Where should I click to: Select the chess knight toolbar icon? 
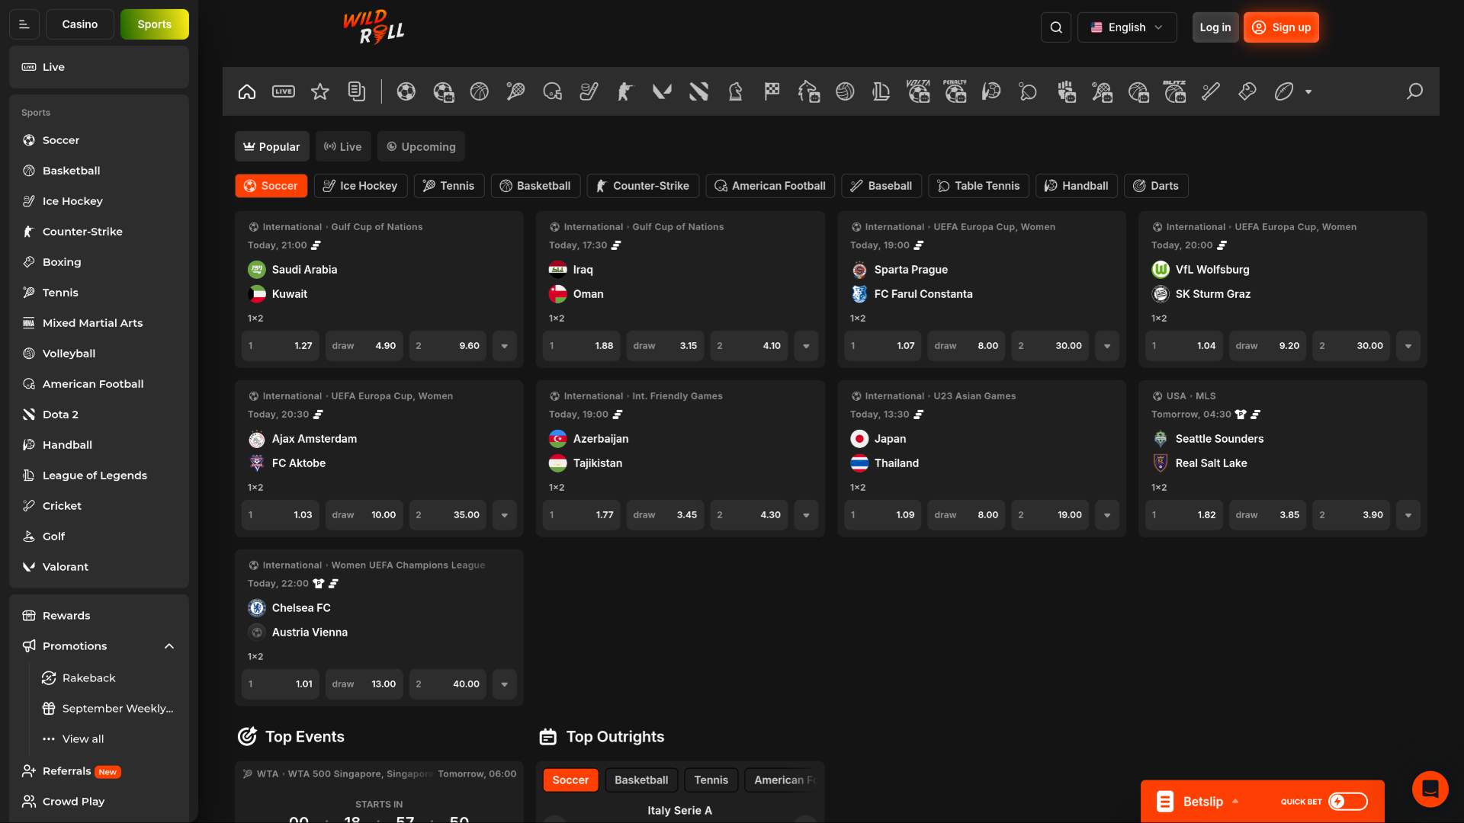coord(736,91)
